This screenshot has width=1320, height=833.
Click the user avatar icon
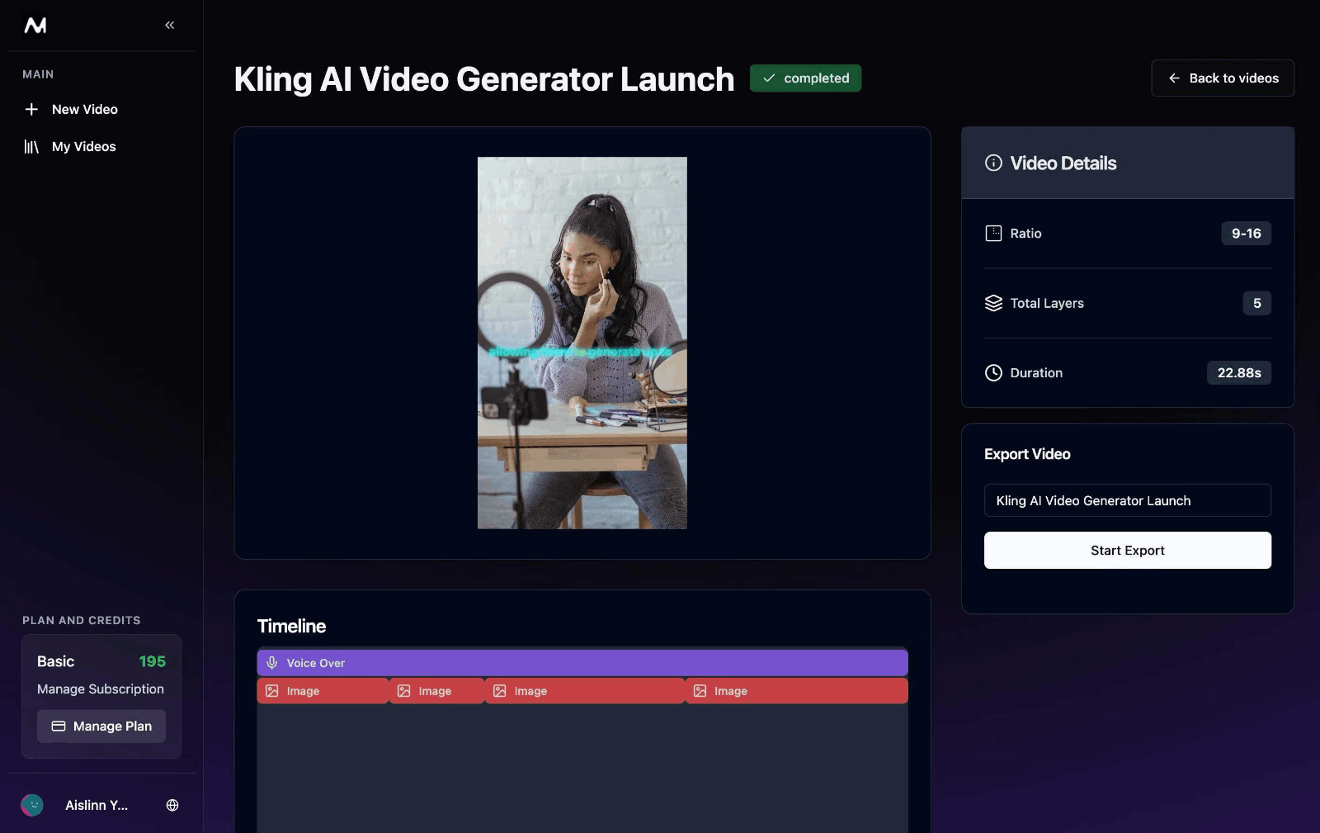click(x=32, y=805)
